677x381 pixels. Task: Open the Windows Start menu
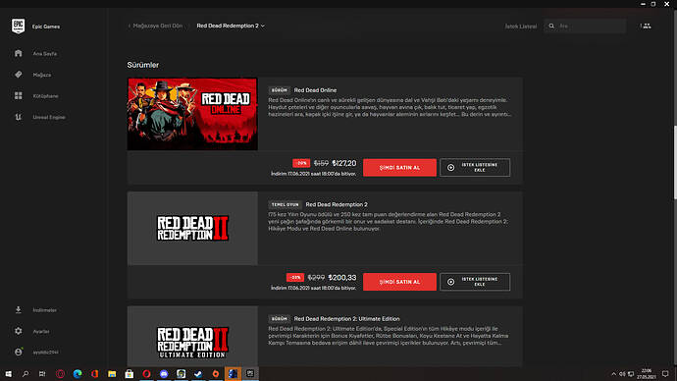pyautogui.click(x=8, y=374)
